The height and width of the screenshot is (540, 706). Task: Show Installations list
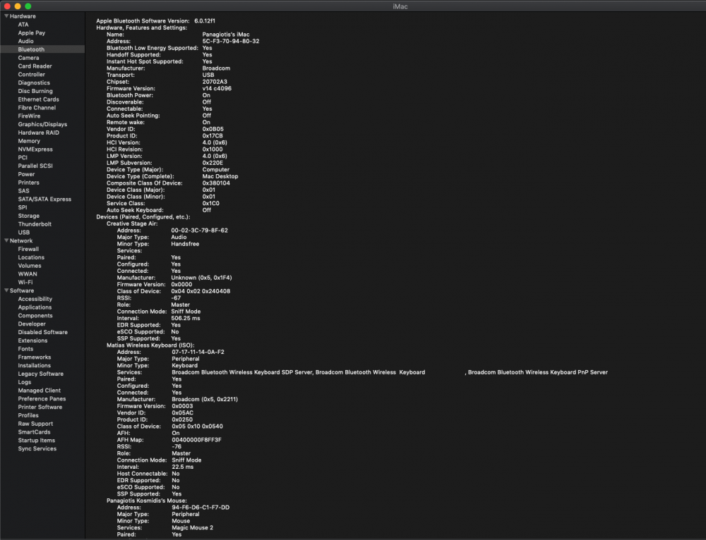pyautogui.click(x=34, y=366)
